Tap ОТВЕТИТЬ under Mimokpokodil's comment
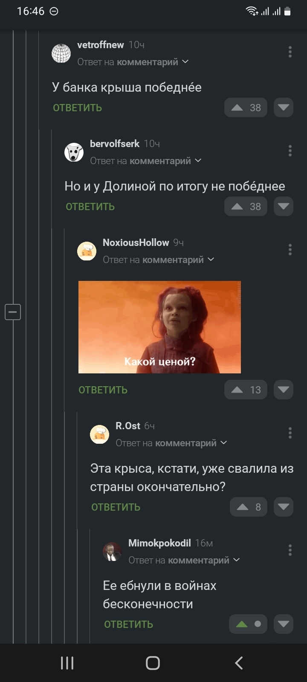The width and height of the screenshot is (307, 682). (x=129, y=624)
